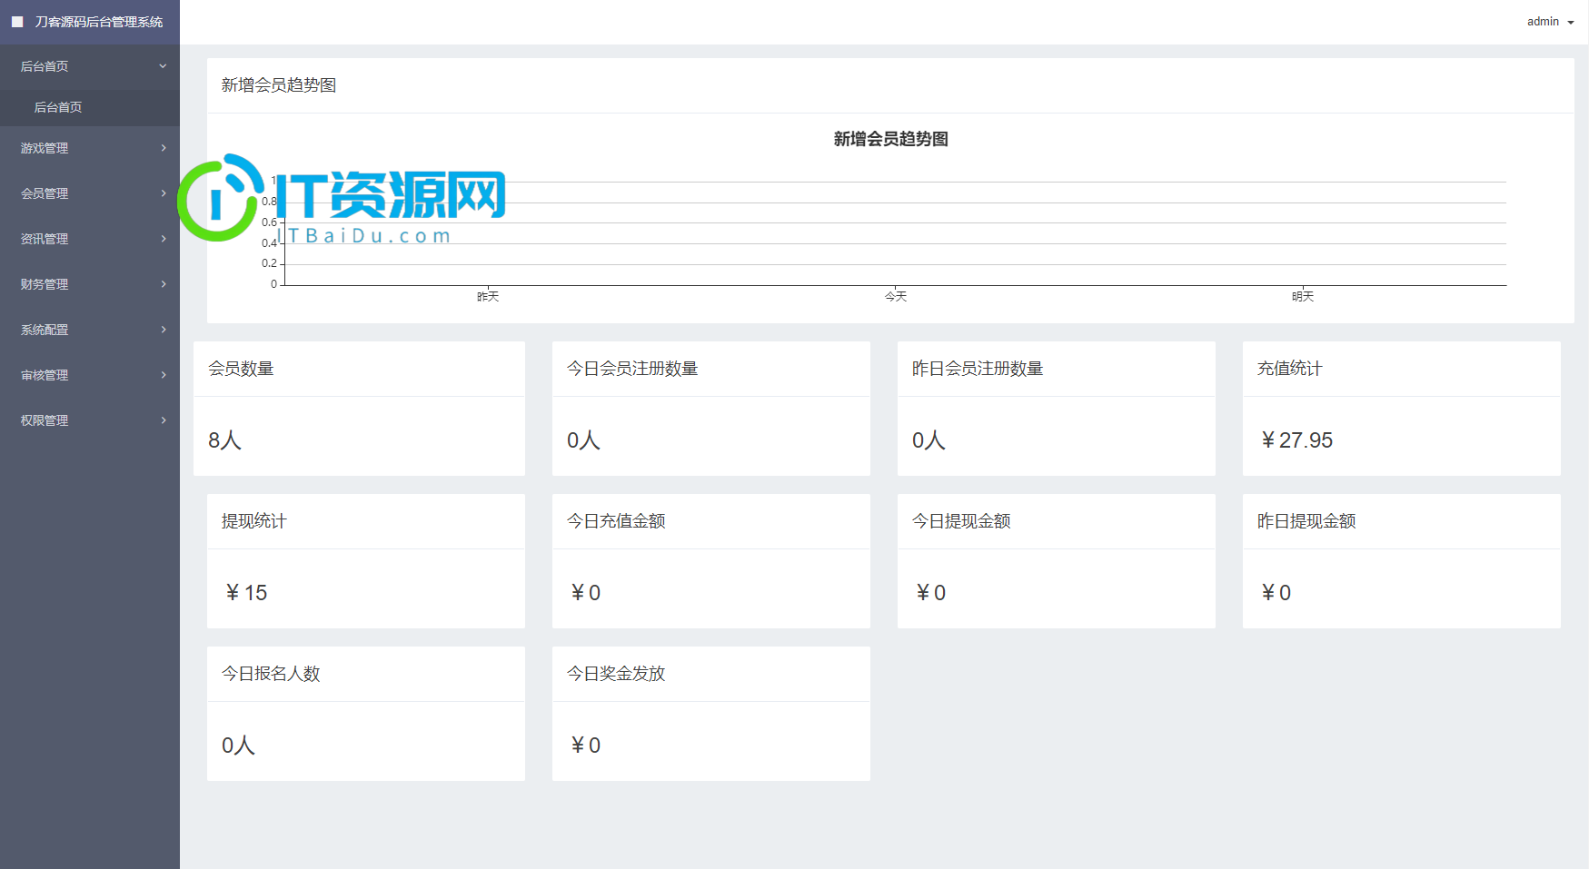
Task: Click the 0人 value under 昨日会员注册数量
Action: point(929,440)
